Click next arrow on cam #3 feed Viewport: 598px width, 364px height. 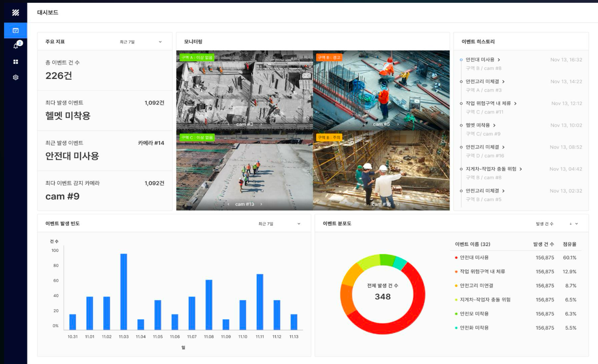click(261, 125)
